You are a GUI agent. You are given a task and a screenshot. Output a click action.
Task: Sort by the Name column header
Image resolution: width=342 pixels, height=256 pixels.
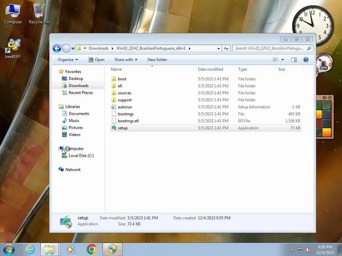pyautogui.click(x=152, y=69)
